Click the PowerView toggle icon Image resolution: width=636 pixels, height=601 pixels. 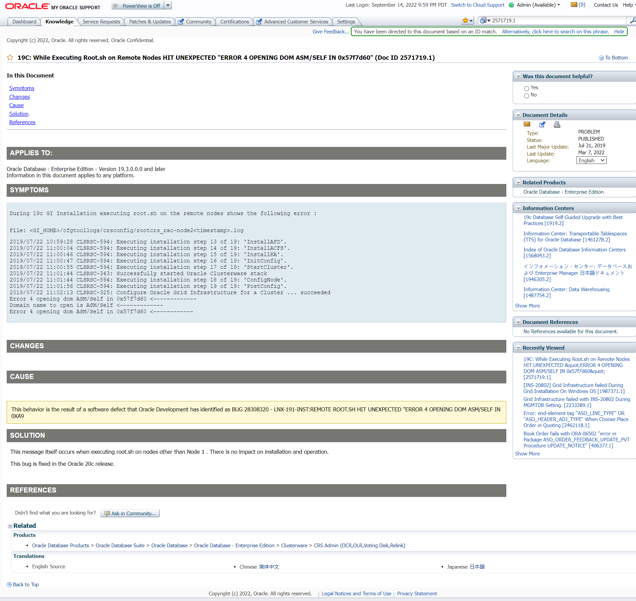click(116, 6)
